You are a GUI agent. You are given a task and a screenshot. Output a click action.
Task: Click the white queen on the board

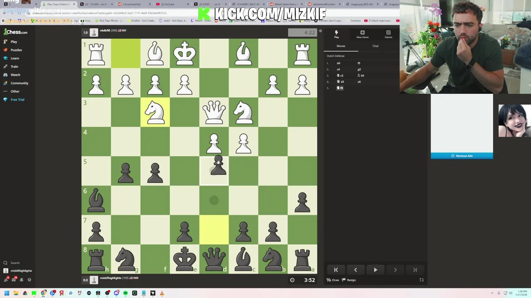click(x=214, y=112)
